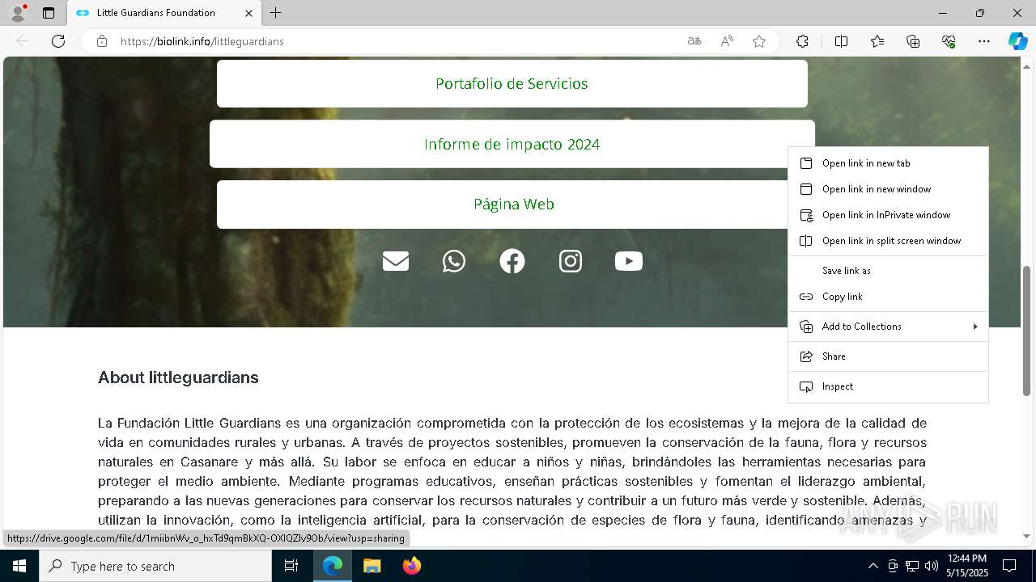Toggle split screen icon in toolbar

[x=841, y=41]
